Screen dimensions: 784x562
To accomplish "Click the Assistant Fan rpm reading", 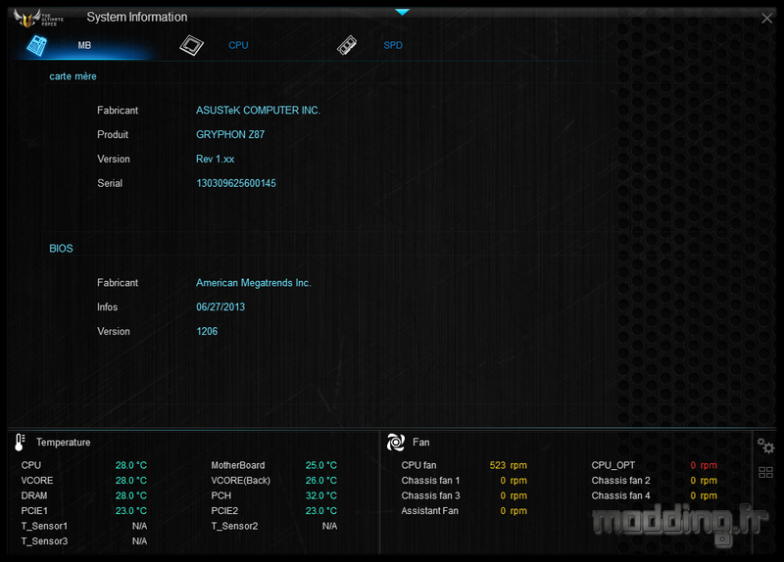I will coord(514,511).
